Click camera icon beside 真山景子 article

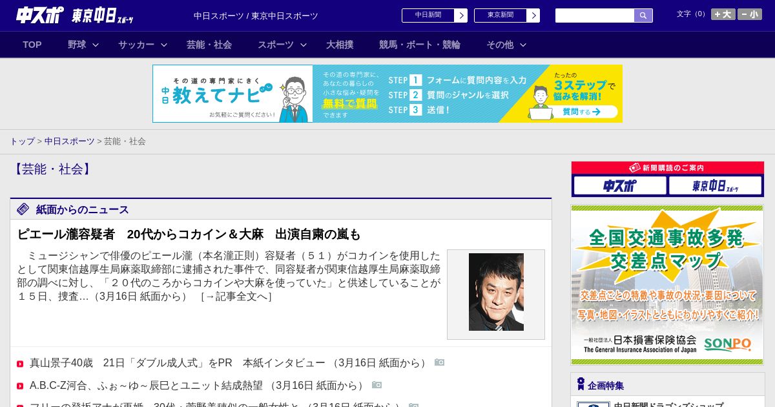coord(440,362)
